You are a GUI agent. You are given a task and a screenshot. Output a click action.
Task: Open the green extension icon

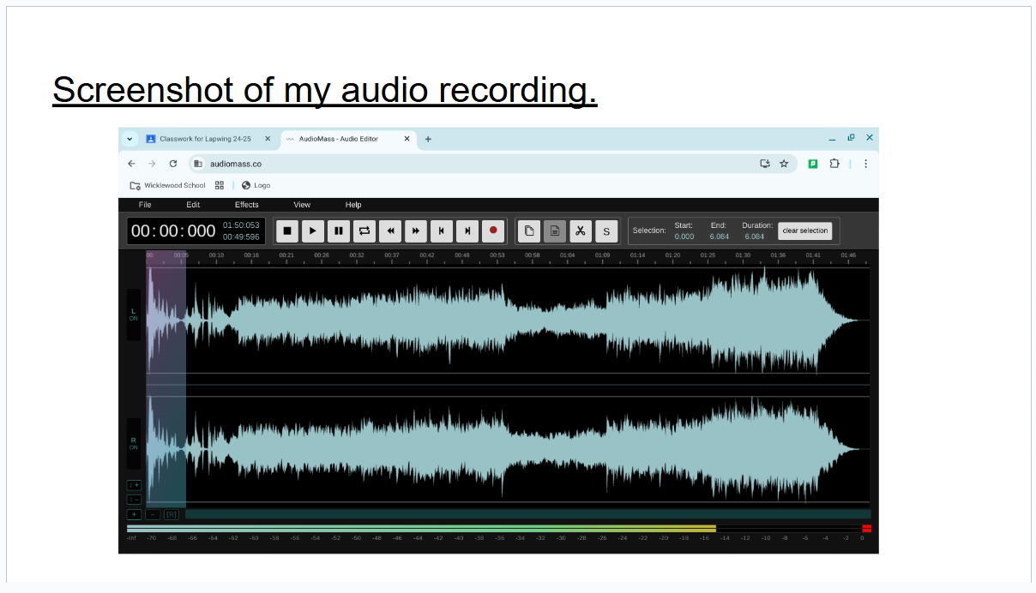click(x=813, y=164)
